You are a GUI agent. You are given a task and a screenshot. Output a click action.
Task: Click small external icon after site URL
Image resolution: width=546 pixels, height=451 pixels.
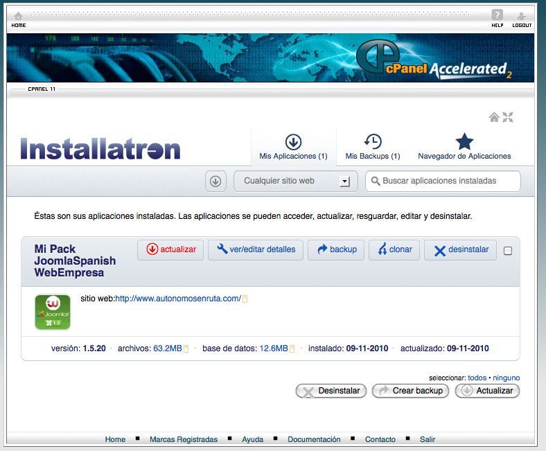click(x=245, y=299)
